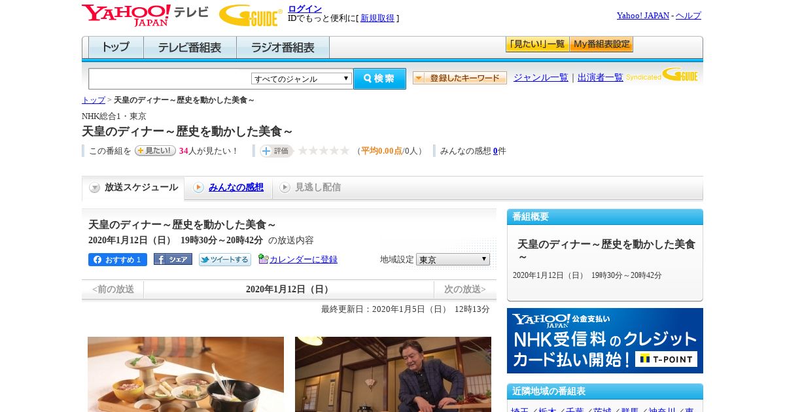
Task: Open the ヘルプ link
Action: click(x=688, y=16)
